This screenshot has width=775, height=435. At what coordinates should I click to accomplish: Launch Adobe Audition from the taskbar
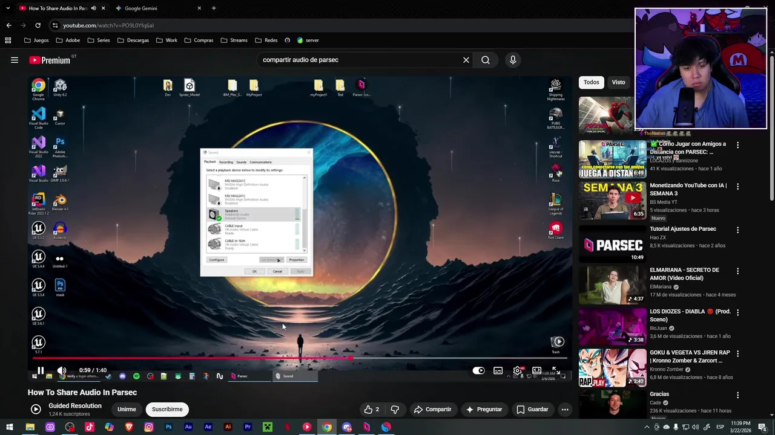click(188, 427)
